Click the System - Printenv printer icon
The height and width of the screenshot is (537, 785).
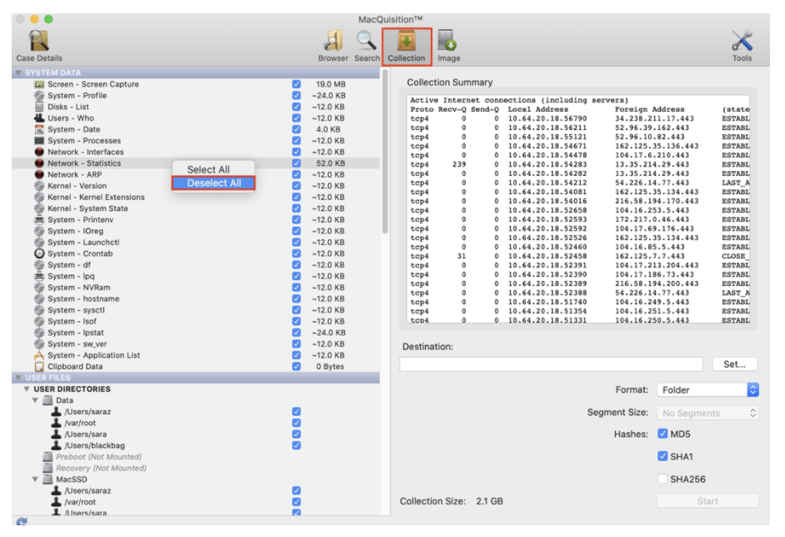39,220
